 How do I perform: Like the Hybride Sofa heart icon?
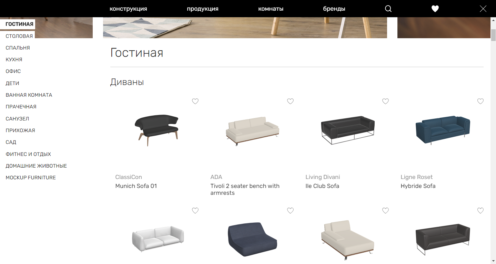click(480, 101)
